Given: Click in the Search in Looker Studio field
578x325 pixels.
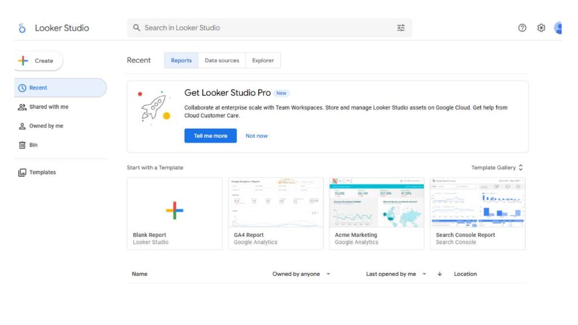Looking at the screenshot, I should (x=269, y=28).
